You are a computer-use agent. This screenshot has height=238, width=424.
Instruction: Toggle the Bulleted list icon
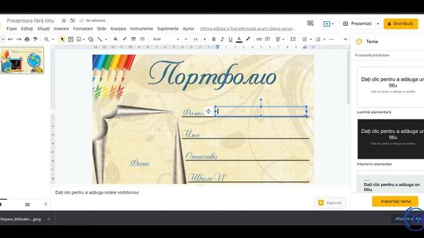point(305,40)
